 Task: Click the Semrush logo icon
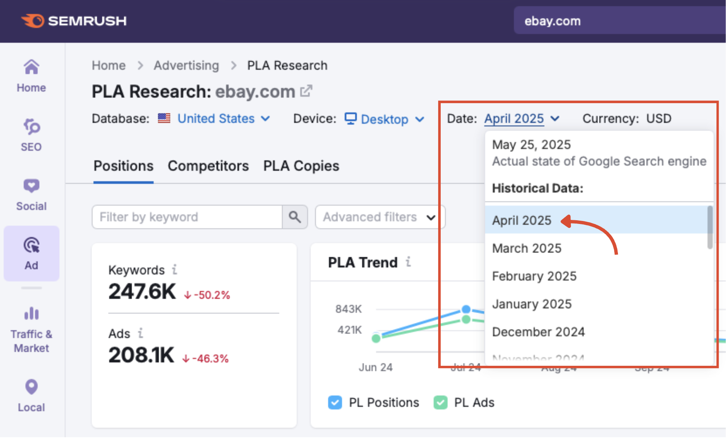pos(33,21)
